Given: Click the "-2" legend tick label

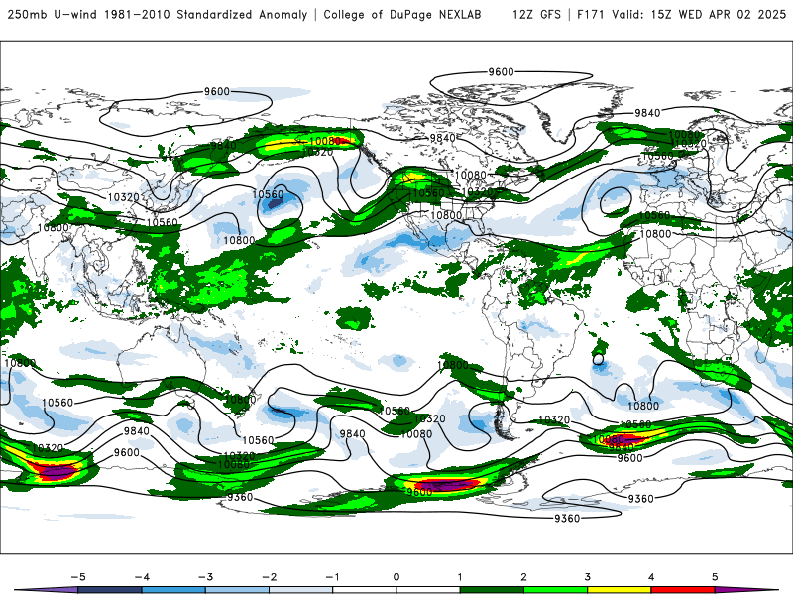Looking at the screenshot, I should (x=269, y=577).
